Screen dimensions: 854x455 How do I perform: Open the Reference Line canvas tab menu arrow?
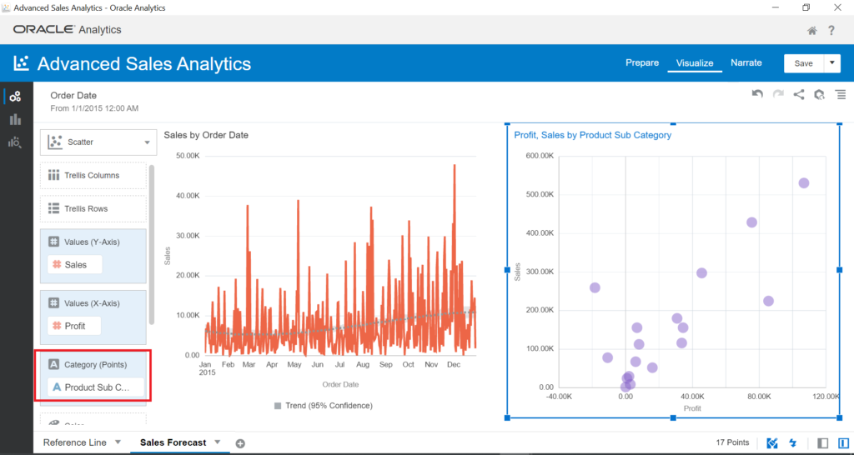click(118, 442)
